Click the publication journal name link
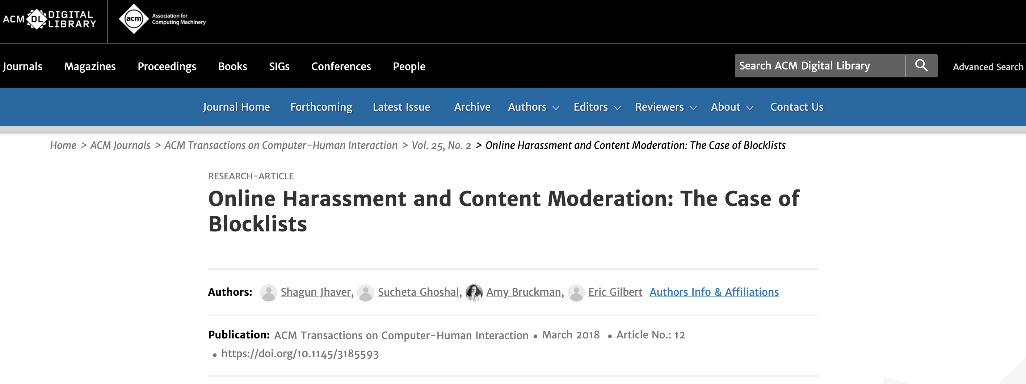 tap(401, 335)
